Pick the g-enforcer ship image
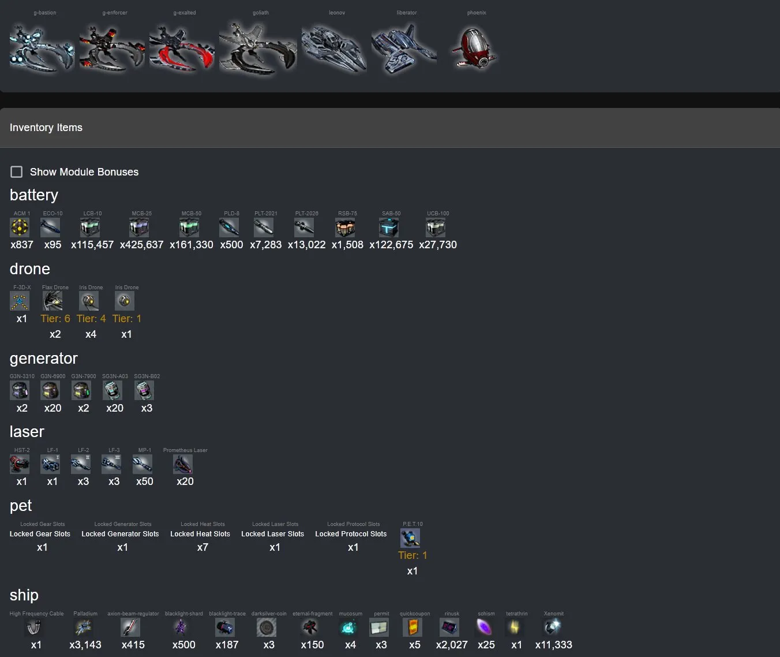780x657 pixels. (x=112, y=48)
